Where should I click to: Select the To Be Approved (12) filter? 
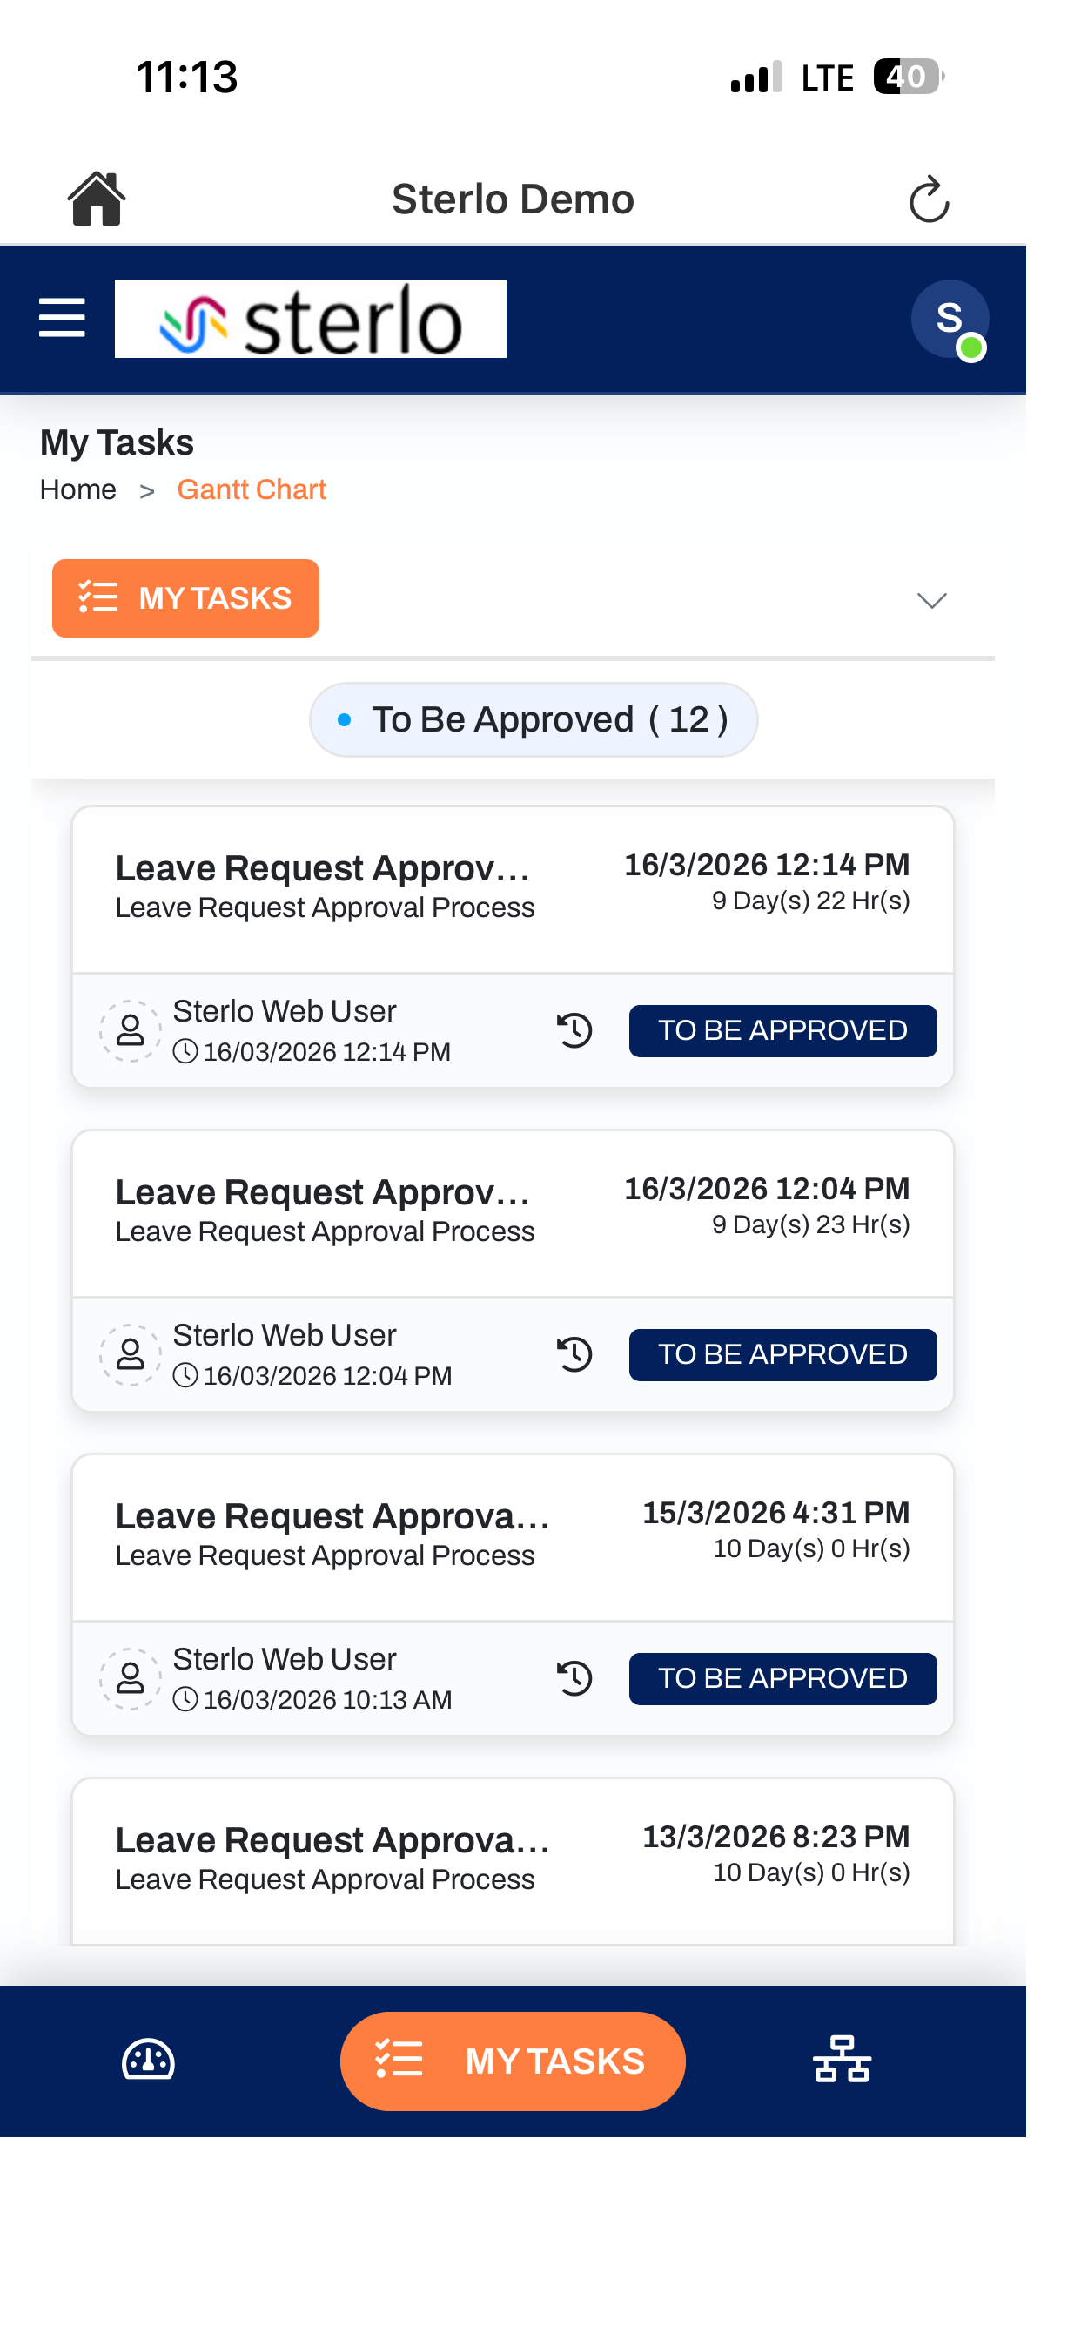(x=534, y=719)
